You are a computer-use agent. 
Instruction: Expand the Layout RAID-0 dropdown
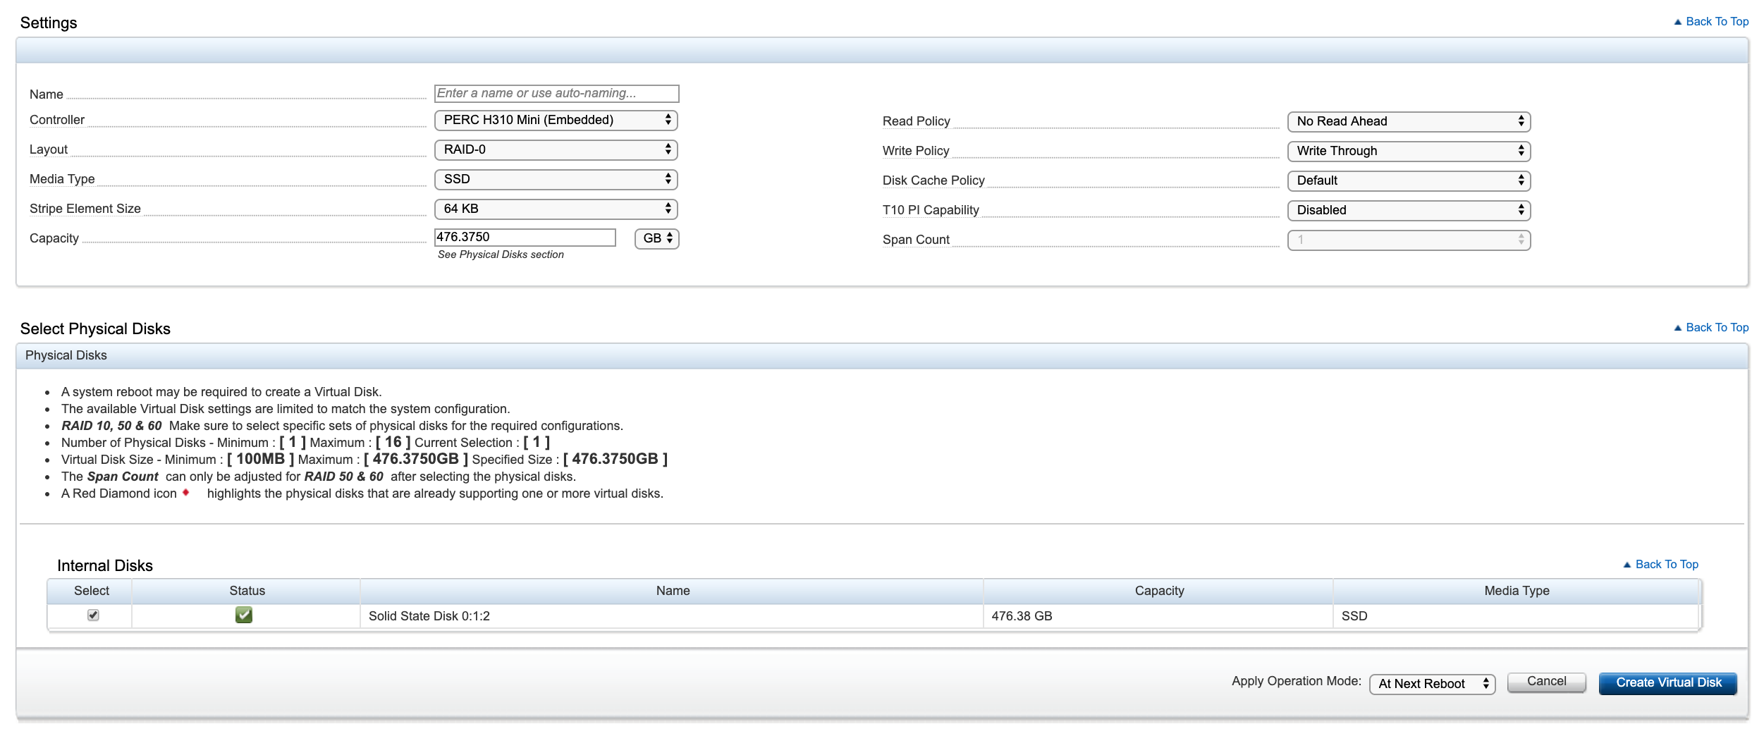click(x=556, y=150)
